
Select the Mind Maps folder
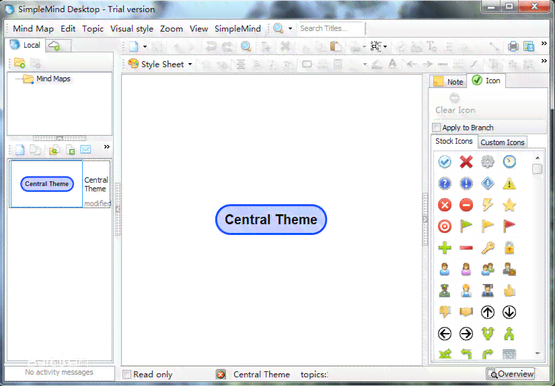[x=46, y=79]
